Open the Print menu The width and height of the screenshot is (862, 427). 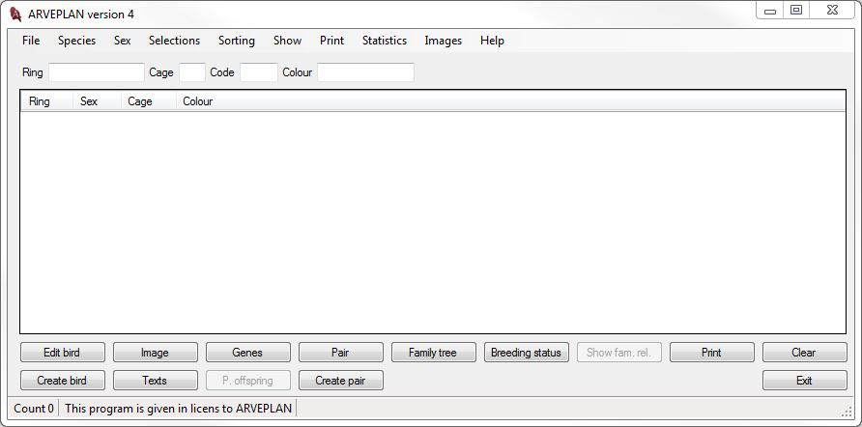pyautogui.click(x=331, y=41)
